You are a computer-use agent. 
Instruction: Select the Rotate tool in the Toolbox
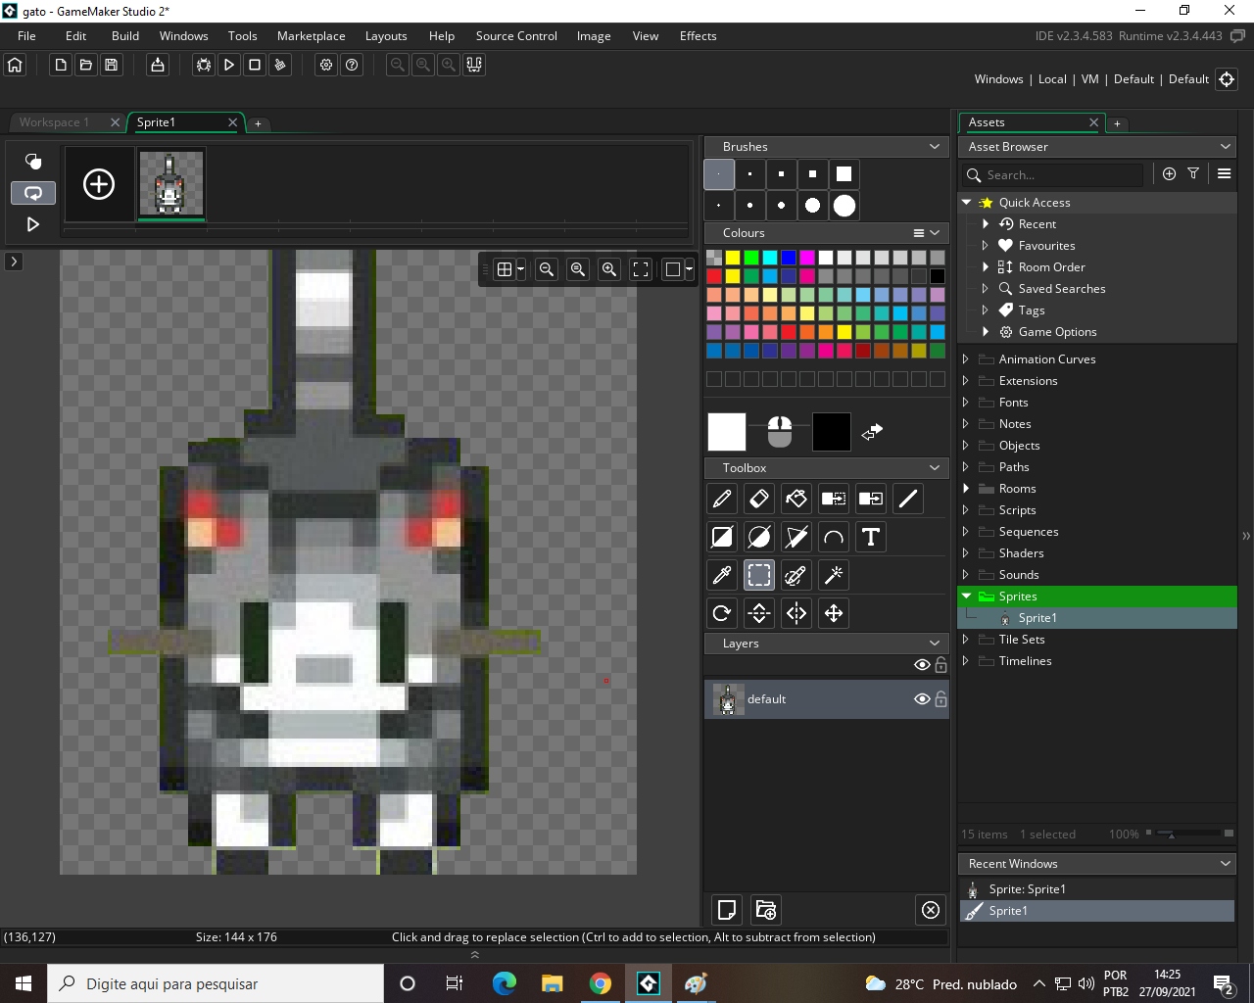point(722,613)
